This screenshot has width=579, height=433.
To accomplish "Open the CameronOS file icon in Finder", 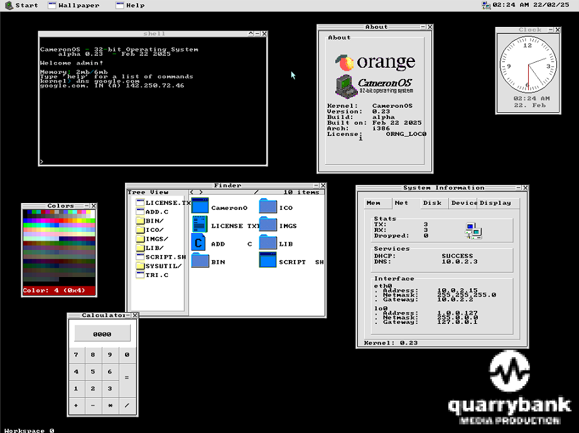I will (x=200, y=206).
